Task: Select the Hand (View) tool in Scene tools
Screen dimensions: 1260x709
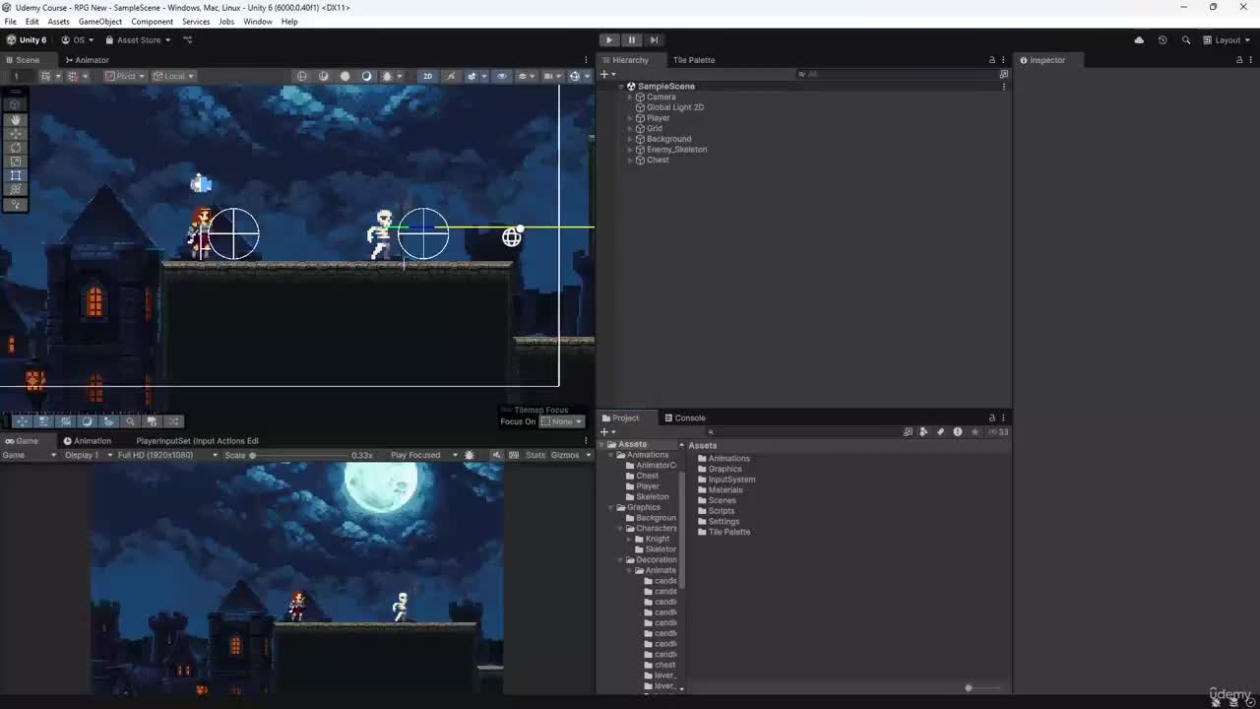Action: click(x=16, y=119)
